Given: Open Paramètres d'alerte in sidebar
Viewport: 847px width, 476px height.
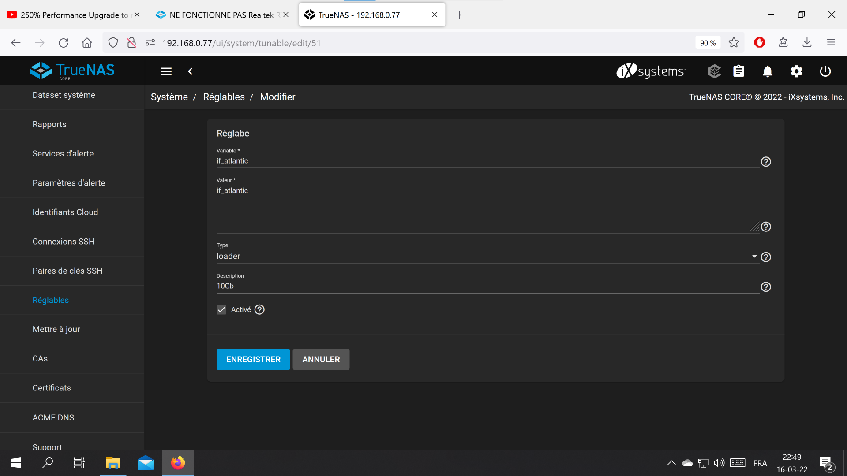Looking at the screenshot, I should 72,183.
